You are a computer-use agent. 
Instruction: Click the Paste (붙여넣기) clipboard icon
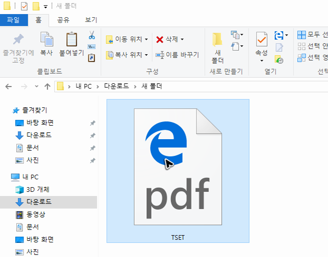(x=72, y=39)
